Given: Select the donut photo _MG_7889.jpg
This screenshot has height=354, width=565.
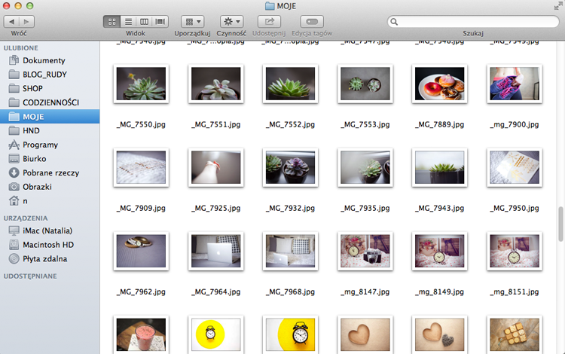Looking at the screenshot, I should [x=440, y=84].
